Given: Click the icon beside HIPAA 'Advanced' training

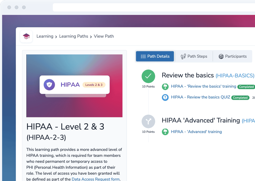Looking at the screenshot, I should [165, 132].
